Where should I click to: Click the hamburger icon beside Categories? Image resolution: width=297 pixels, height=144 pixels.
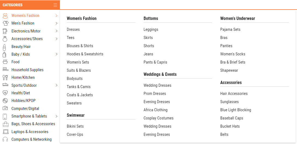click(x=55, y=5)
